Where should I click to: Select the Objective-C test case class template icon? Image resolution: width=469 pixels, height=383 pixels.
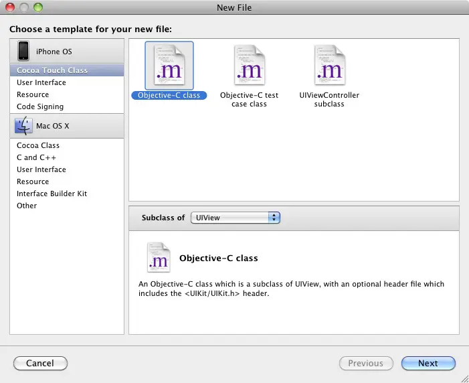point(250,66)
